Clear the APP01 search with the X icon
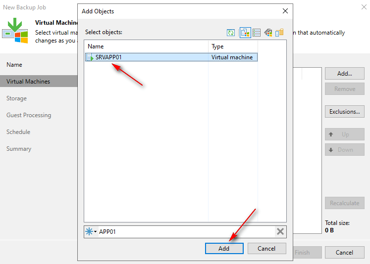370x264 pixels. pyautogui.click(x=280, y=231)
